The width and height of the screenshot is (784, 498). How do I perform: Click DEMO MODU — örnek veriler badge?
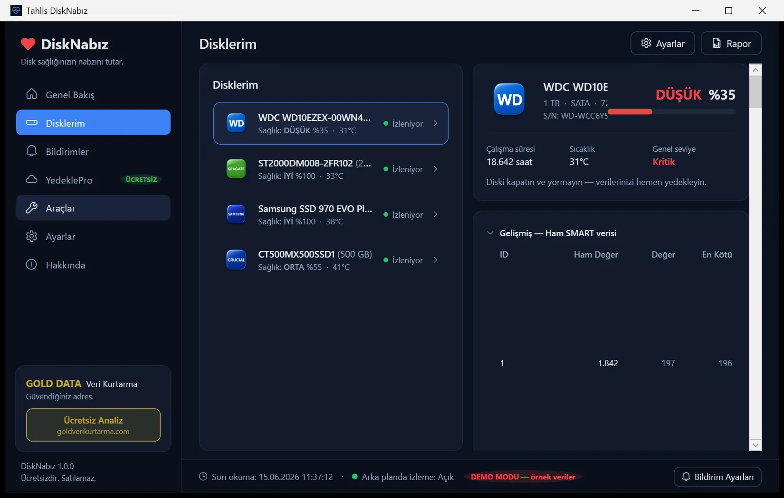click(523, 477)
